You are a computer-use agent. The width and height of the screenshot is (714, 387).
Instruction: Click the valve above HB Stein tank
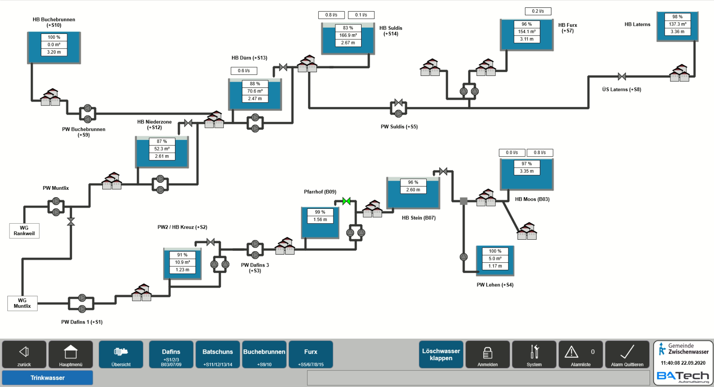[443, 171]
